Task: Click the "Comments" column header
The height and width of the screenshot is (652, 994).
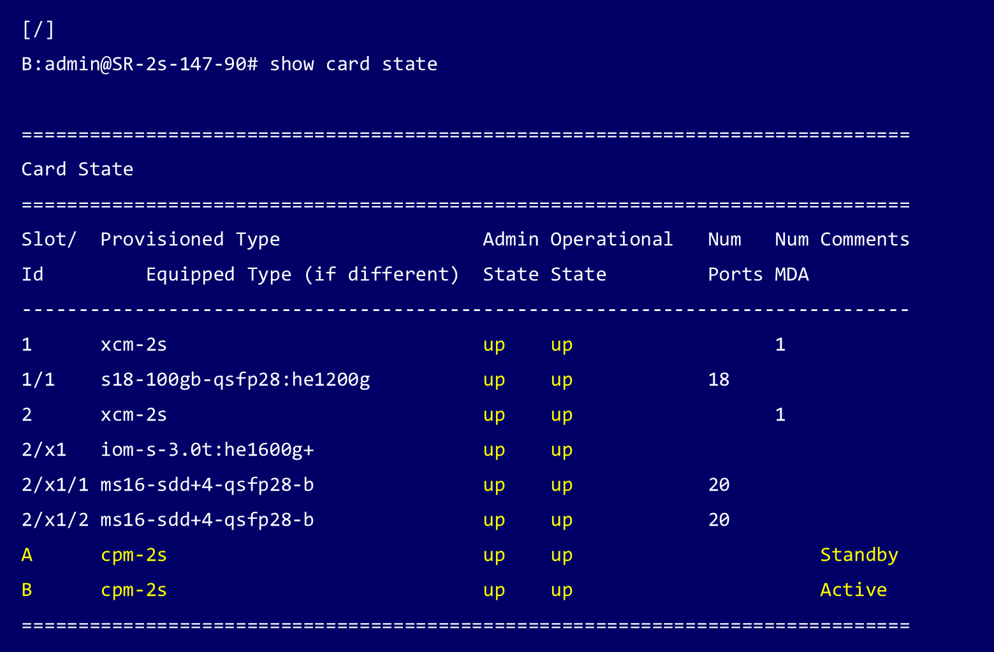Action: [x=864, y=240]
